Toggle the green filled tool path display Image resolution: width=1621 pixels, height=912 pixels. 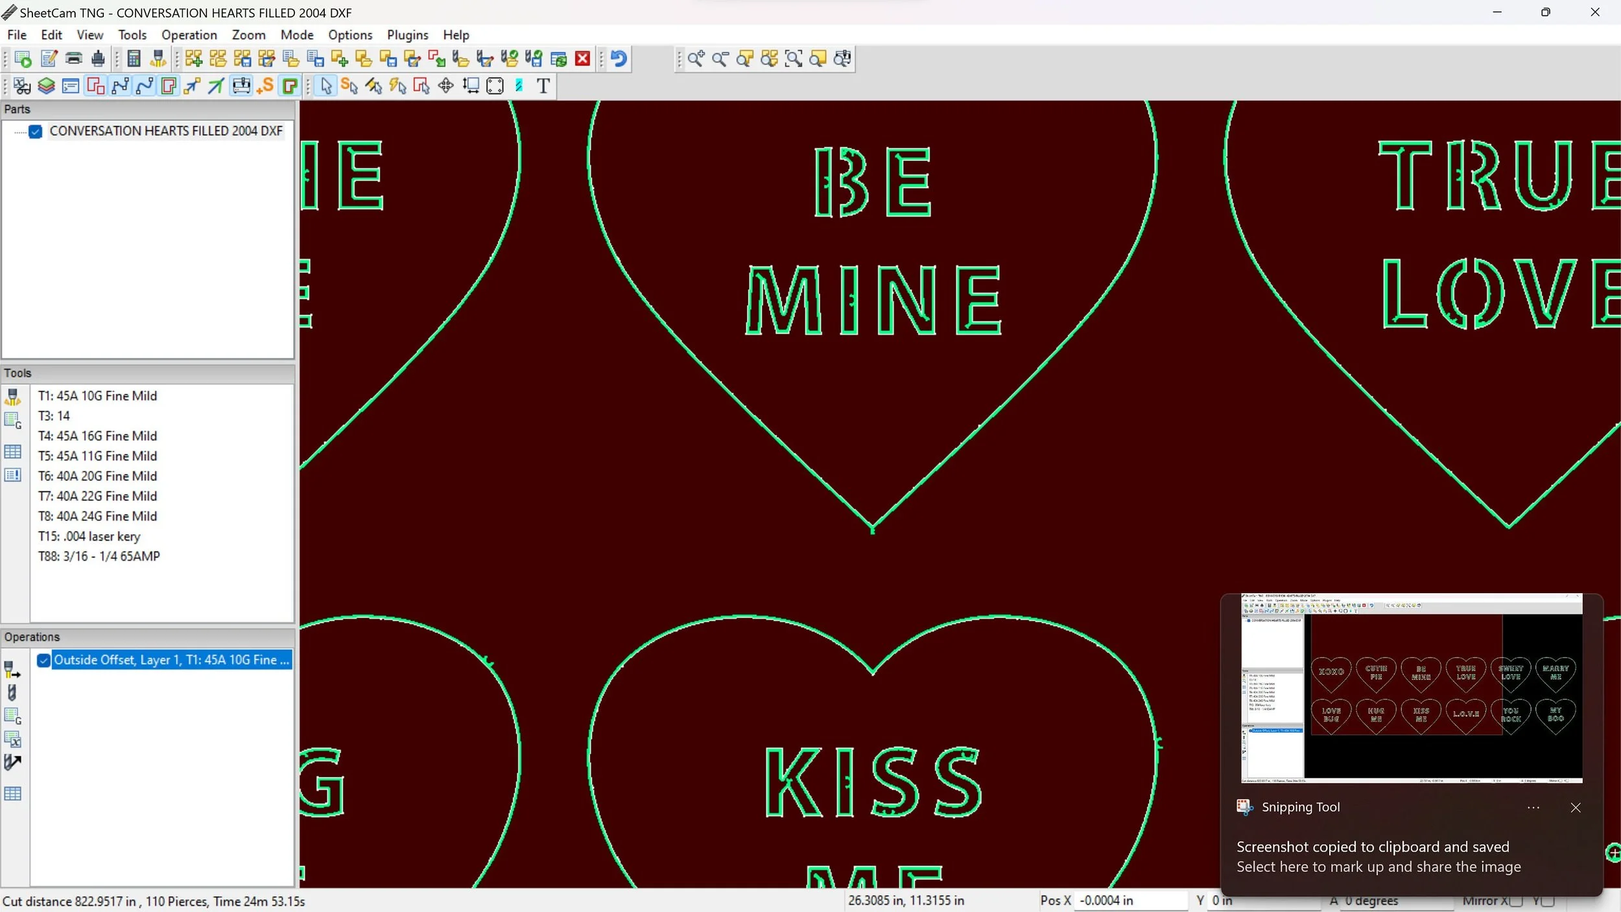pos(290,86)
